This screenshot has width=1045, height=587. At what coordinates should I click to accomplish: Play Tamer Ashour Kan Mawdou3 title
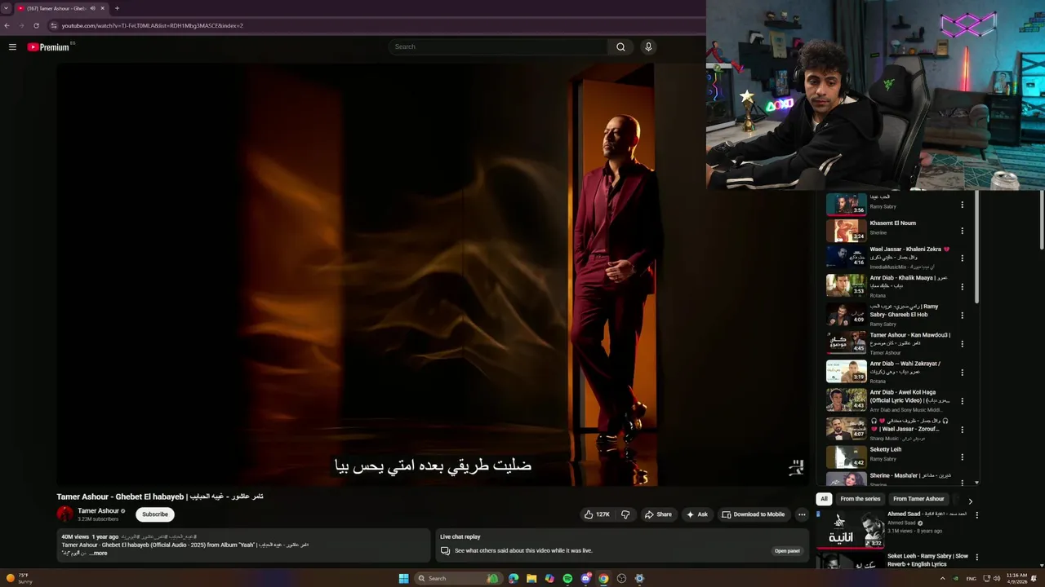click(909, 338)
